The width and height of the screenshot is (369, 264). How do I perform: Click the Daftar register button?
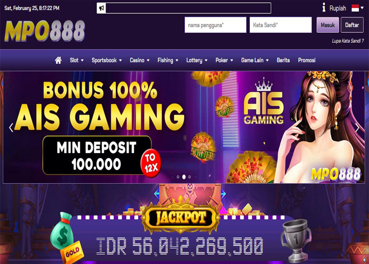pos(352,25)
